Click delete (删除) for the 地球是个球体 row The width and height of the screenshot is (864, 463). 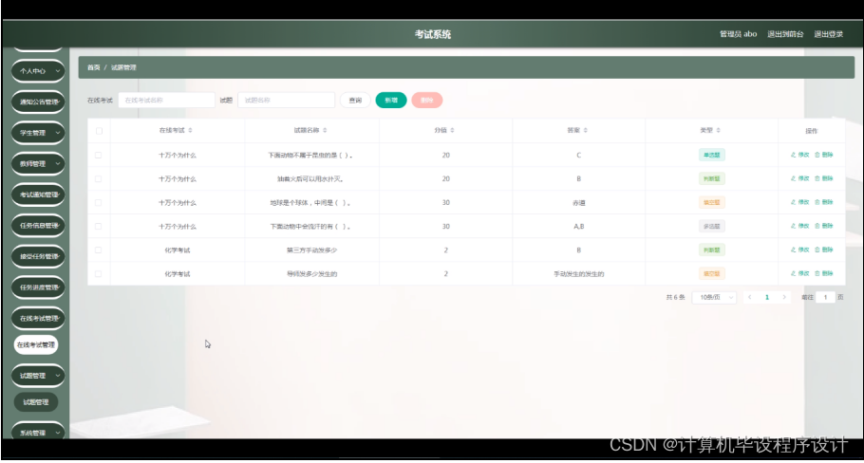pos(824,202)
